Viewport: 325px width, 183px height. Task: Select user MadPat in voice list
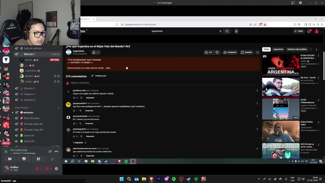29,76
